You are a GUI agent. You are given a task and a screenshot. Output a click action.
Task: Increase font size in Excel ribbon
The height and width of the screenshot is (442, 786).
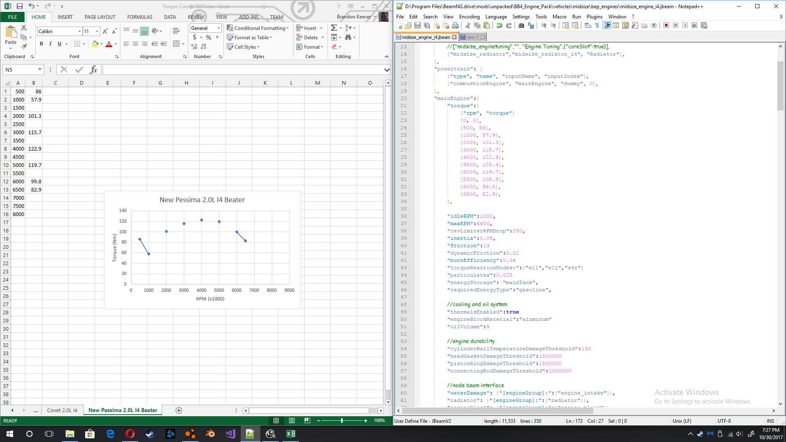[x=105, y=32]
